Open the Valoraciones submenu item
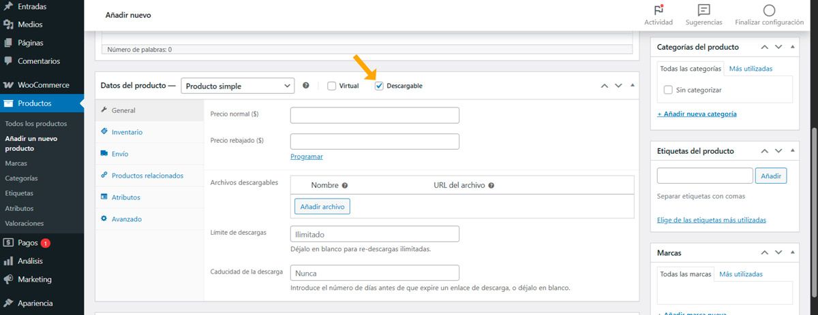Image resolution: width=818 pixels, height=315 pixels. [25, 223]
